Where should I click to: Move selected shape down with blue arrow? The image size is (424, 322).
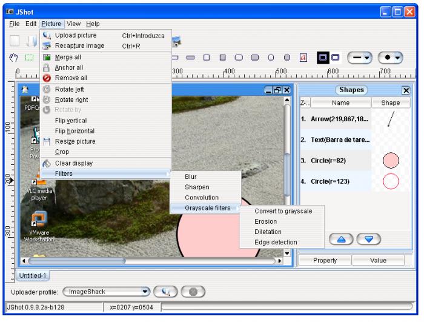369,239
